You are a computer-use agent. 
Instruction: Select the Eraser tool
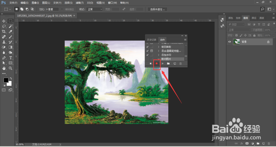click(x=4, y=47)
